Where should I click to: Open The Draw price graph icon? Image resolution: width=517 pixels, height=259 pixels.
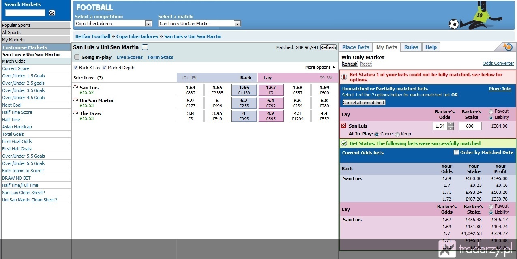(x=76, y=113)
